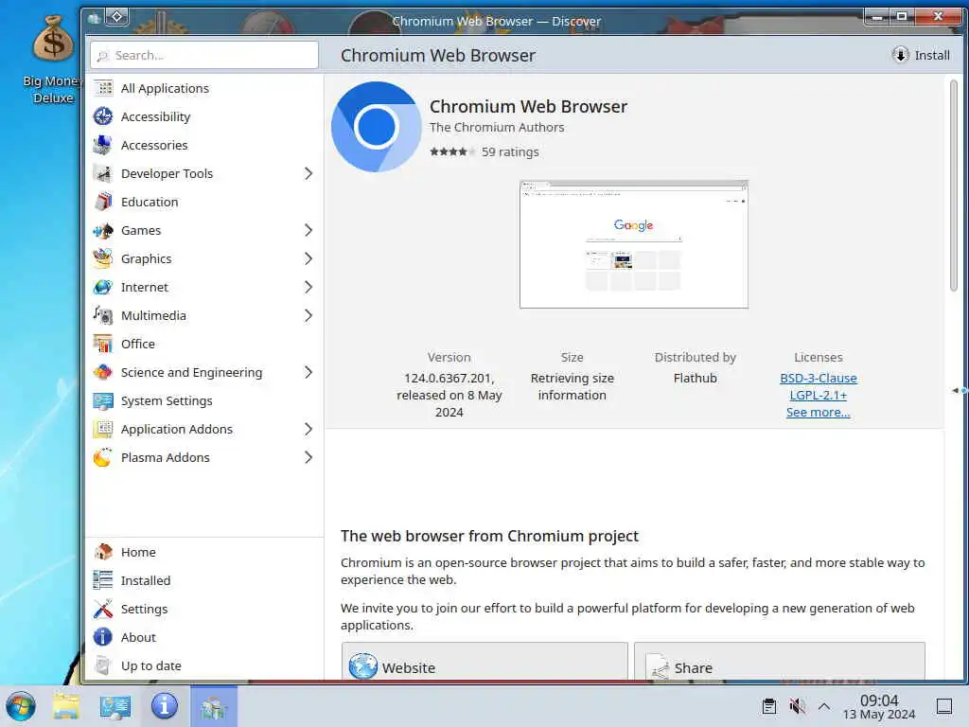Screen dimensions: 969x727
Task: Open the Discover window menu icon in titlebar
Action: [94, 18]
